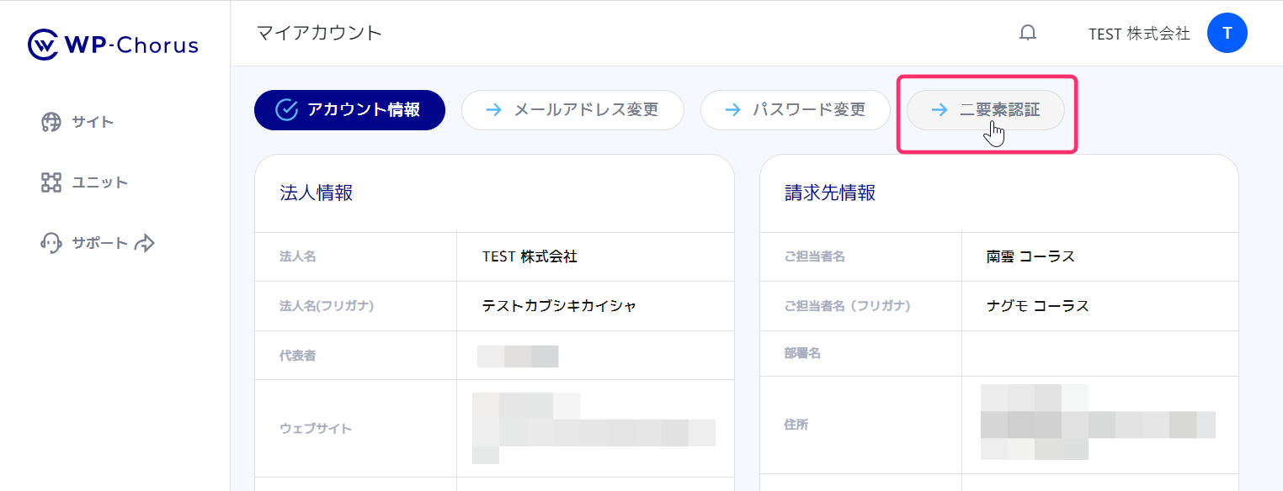Click the TEST 株式会社 account name in header
Viewport: 1283px width, 491px height.
pyautogui.click(x=1138, y=34)
